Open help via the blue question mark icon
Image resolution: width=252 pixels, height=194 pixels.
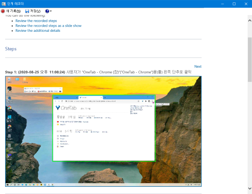pyautogui.click(x=47, y=11)
